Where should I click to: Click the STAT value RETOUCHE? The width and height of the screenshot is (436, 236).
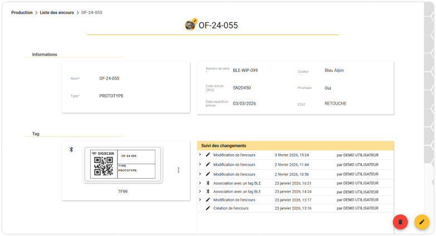[336, 104]
